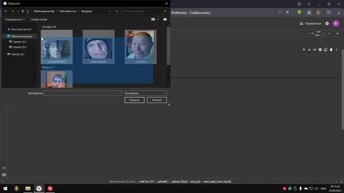Click the gray square extension icon

coord(309,13)
